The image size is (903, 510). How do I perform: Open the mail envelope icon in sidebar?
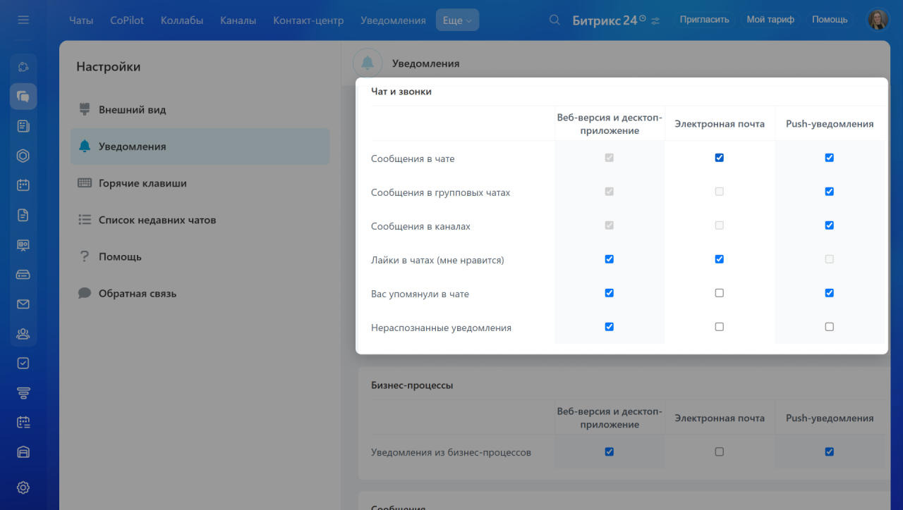(23, 304)
